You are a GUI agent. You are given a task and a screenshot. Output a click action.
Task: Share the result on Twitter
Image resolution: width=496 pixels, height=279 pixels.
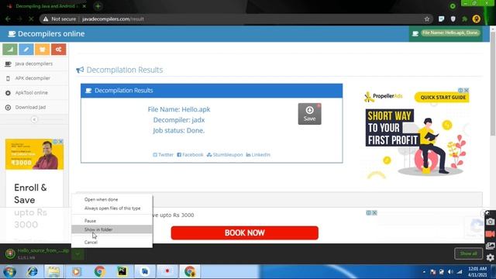[164, 155]
